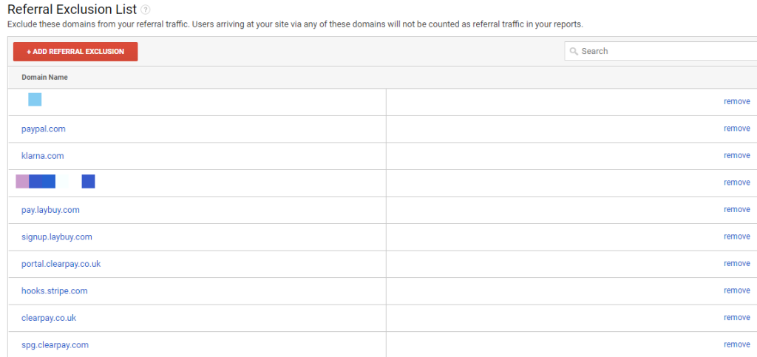Remove spg.clearpay.com from the exclusion list
757x357 pixels.
click(736, 344)
